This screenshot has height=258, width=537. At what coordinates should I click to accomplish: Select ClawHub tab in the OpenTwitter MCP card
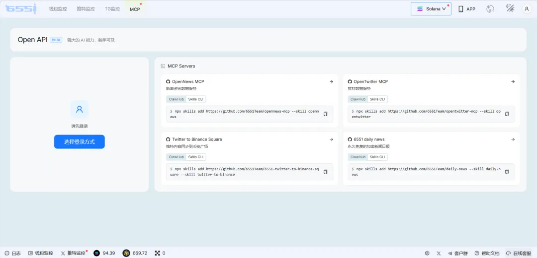358,99
